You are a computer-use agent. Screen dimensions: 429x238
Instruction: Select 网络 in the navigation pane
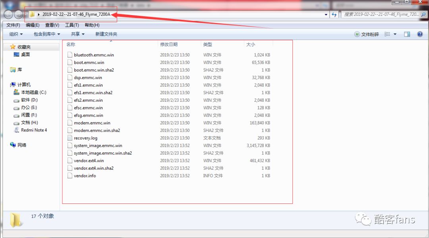[x=21, y=145]
